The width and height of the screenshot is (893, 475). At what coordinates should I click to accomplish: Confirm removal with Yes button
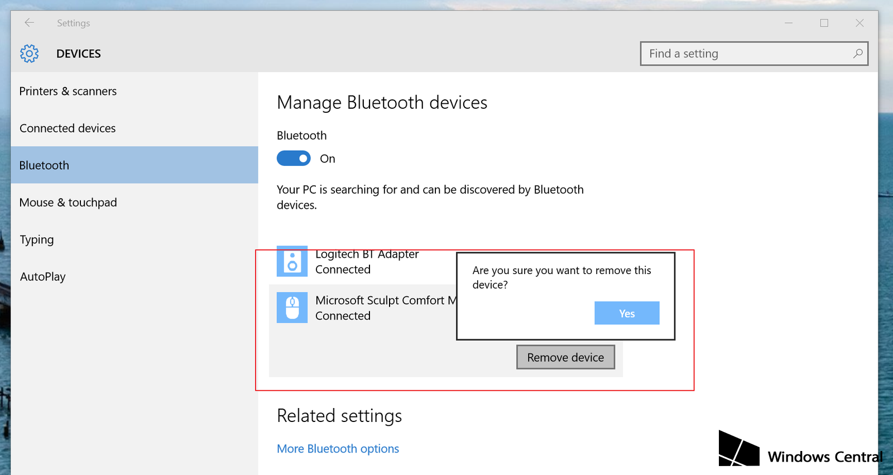coord(627,313)
